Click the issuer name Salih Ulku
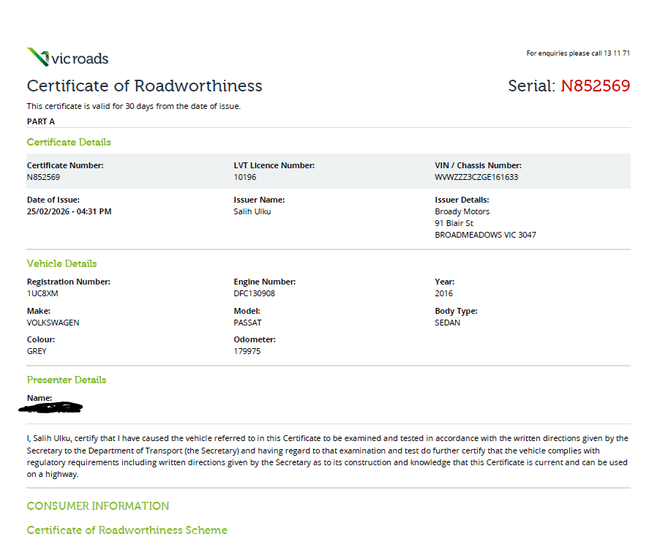 pyautogui.click(x=252, y=211)
